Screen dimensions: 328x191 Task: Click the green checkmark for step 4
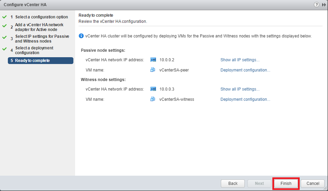tap(4, 49)
